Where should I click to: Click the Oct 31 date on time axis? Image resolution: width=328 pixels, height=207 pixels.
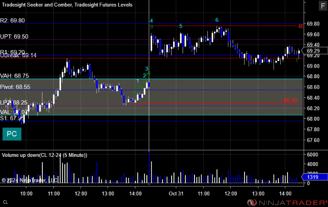[176, 194]
